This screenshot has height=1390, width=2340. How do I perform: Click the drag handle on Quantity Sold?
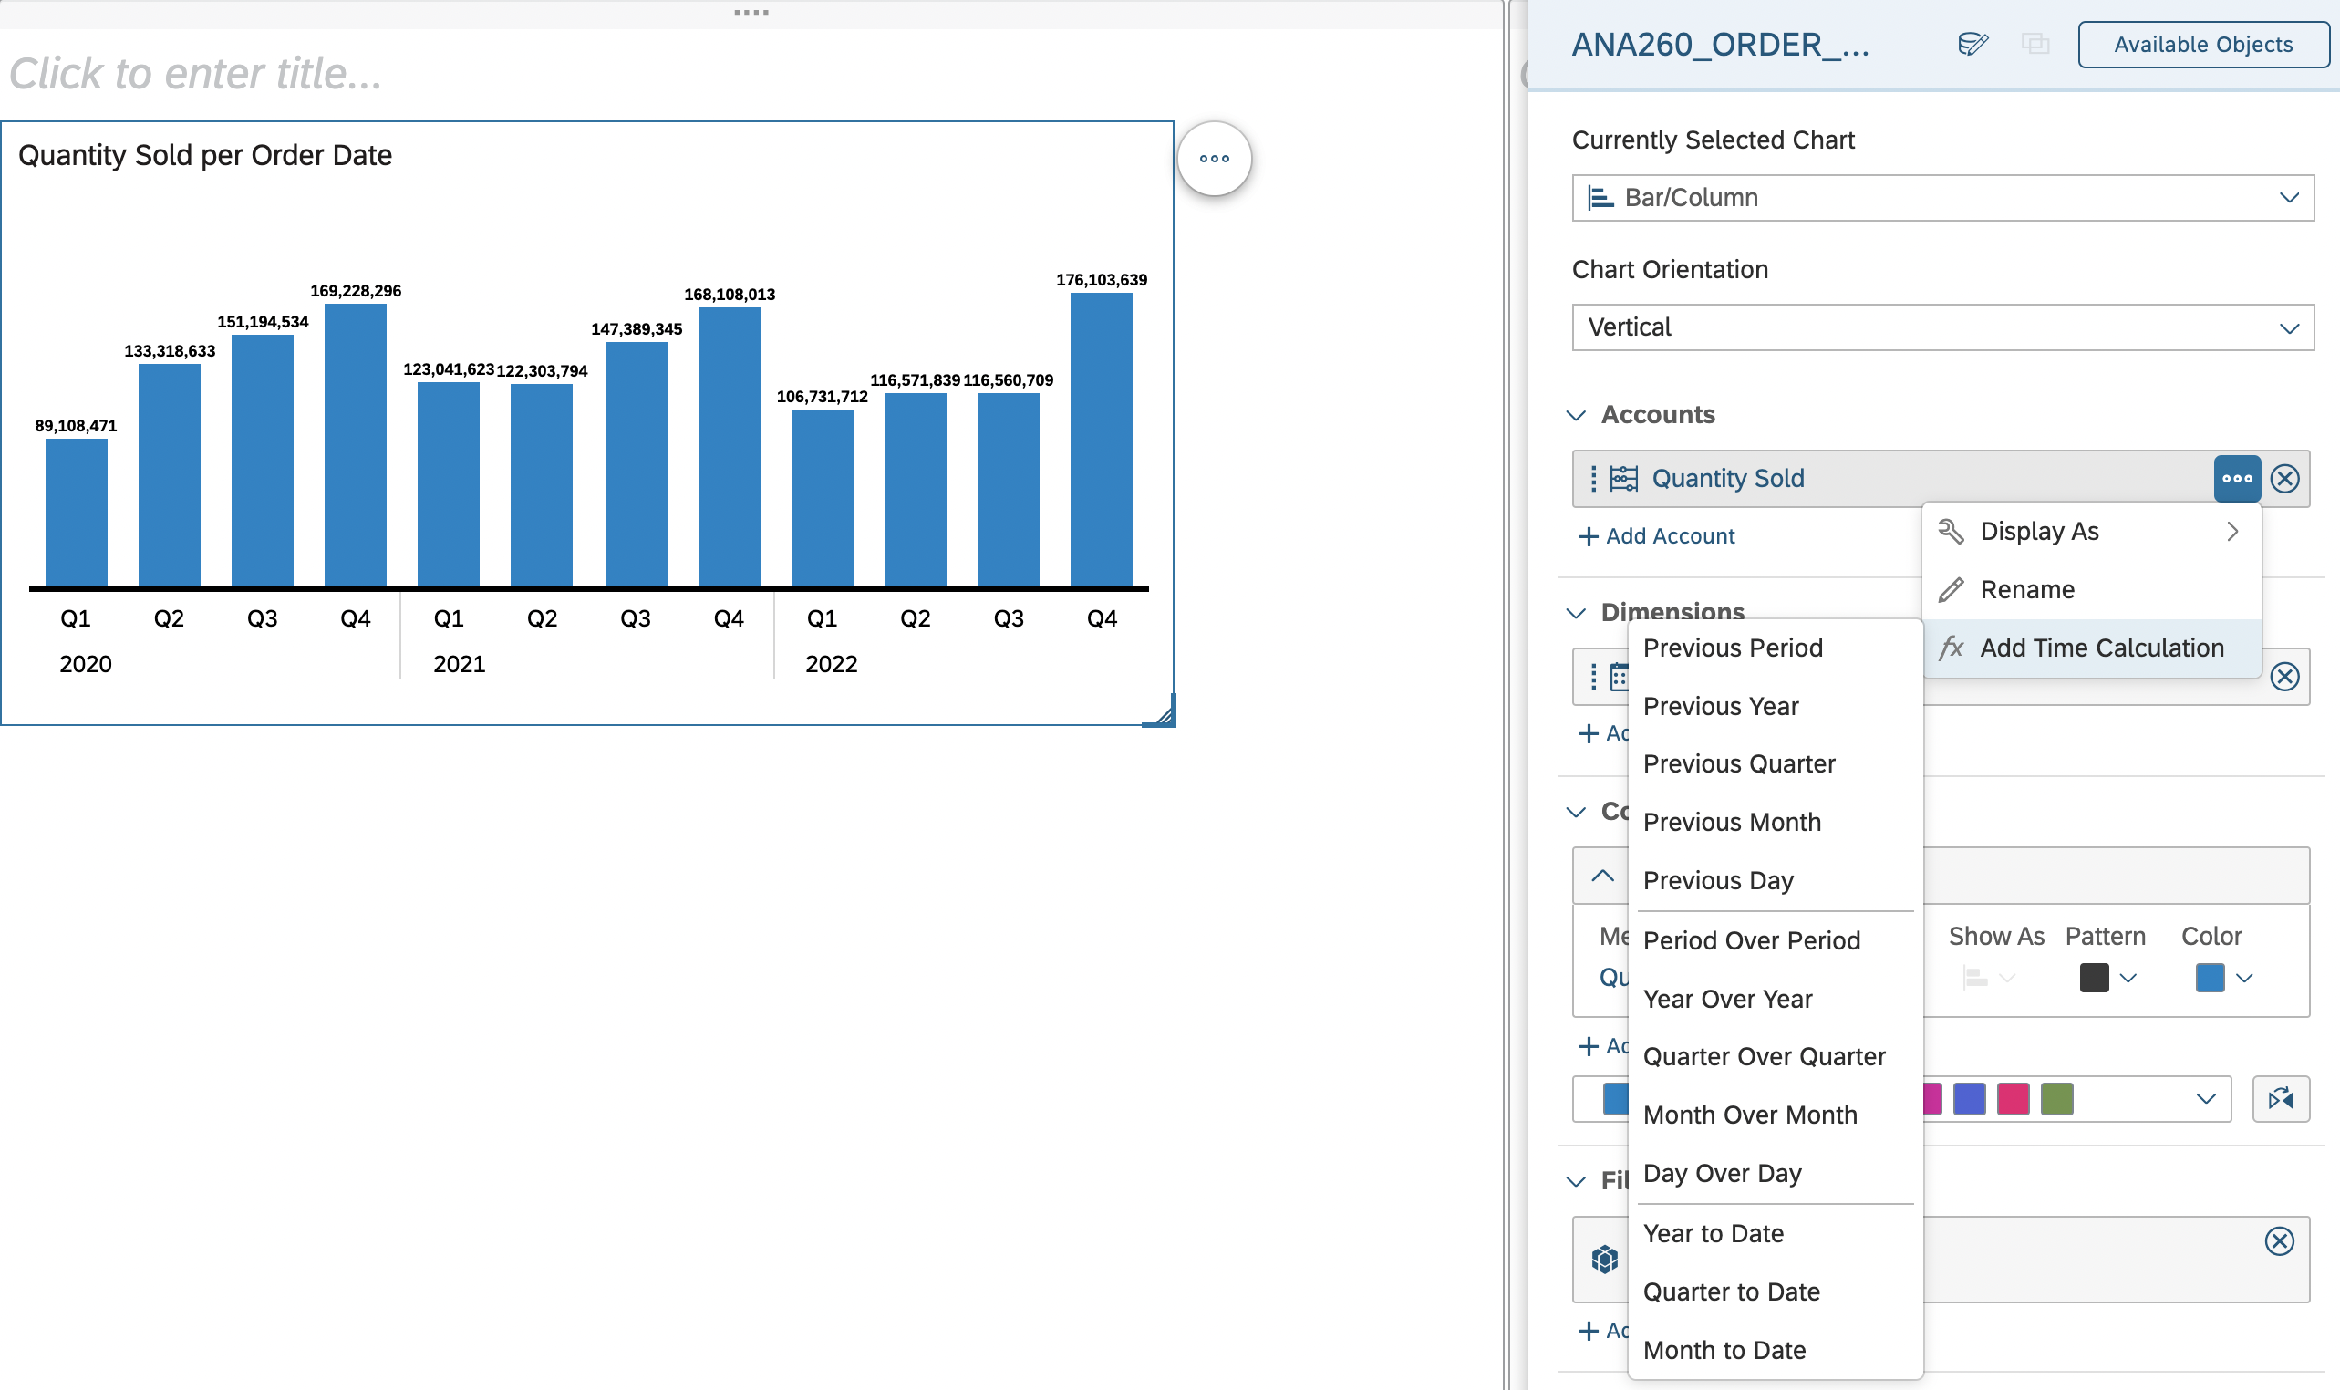pos(1593,479)
